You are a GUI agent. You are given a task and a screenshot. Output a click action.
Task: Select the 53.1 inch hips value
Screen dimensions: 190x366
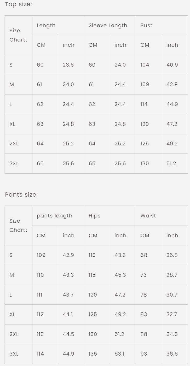click(119, 354)
